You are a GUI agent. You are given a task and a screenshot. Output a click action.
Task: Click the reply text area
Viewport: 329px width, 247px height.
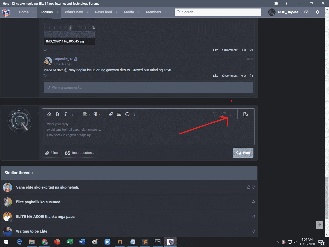148,132
